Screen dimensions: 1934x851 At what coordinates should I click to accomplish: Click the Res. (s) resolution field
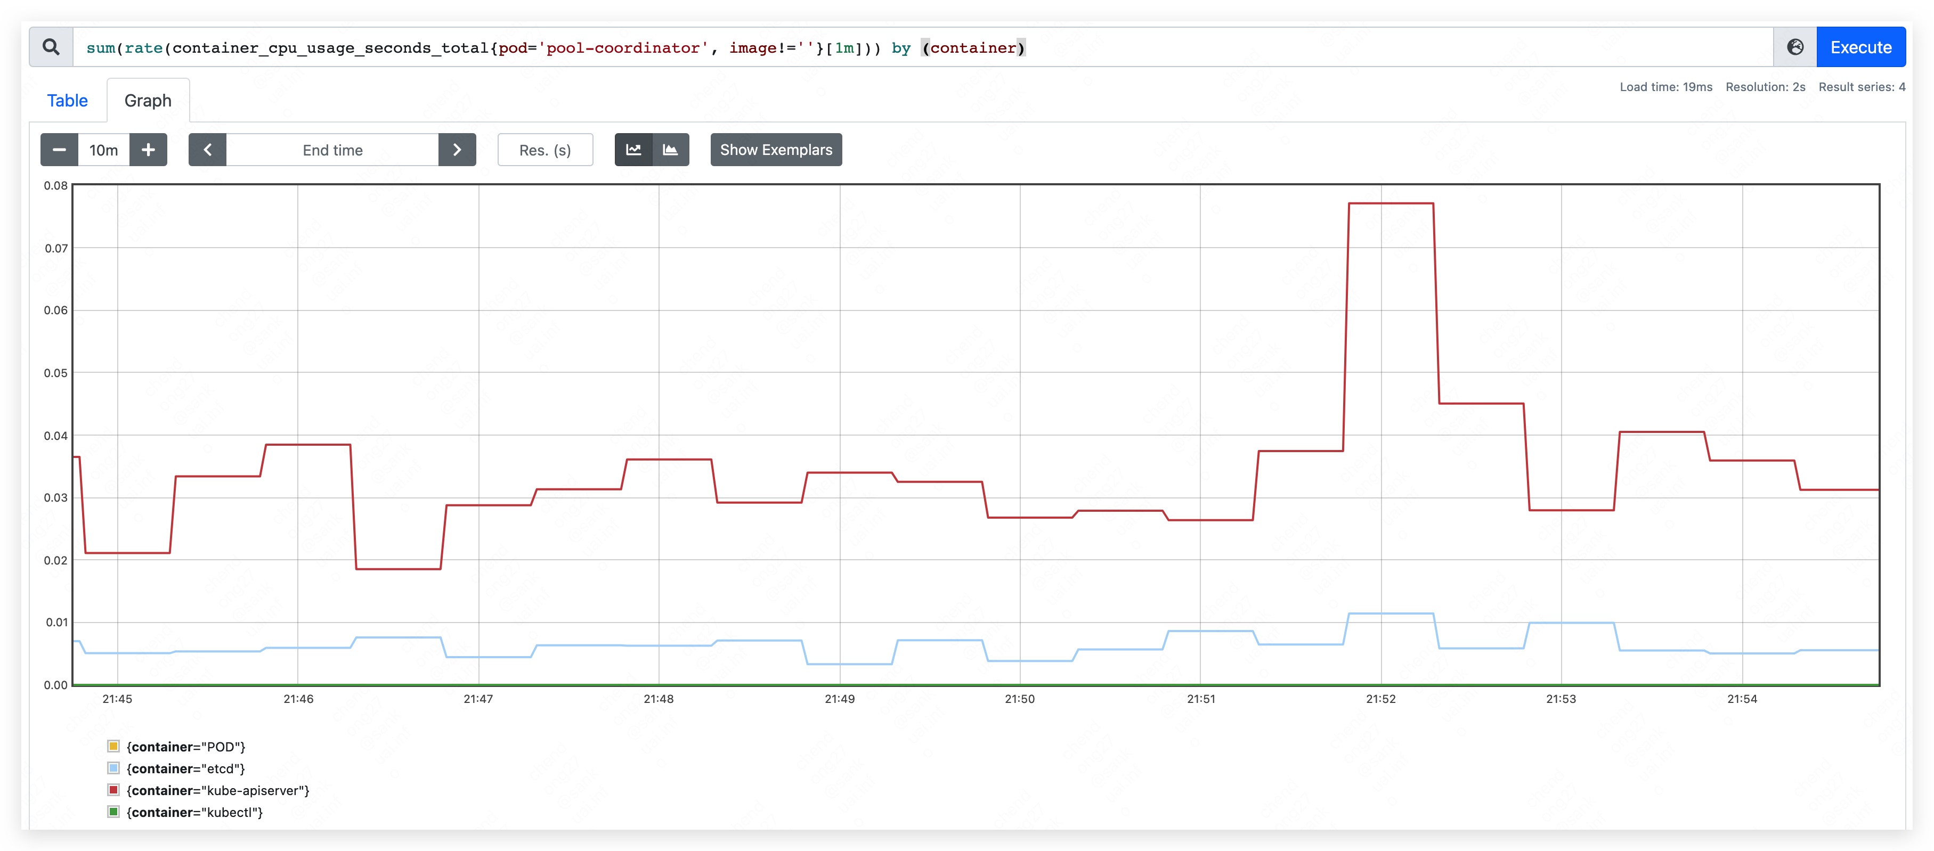[545, 150]
